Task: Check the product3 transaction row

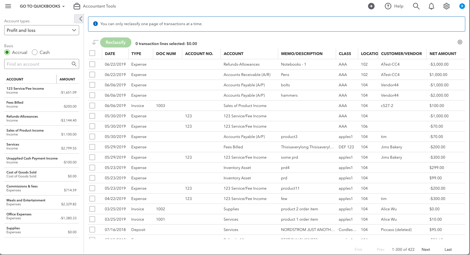Action: click(92, 137)
